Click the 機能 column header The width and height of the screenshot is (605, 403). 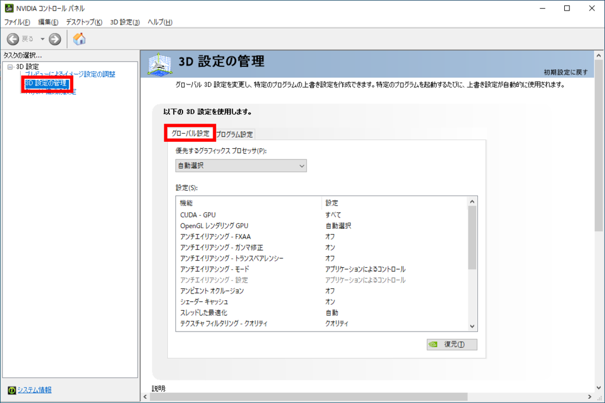tap(249, 203)
